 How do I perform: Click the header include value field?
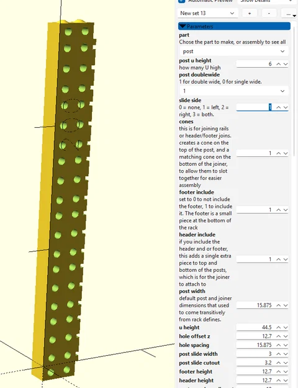[x=255, y=259]
